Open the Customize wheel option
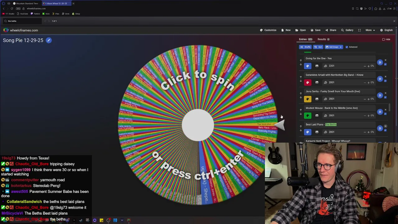Image resolution: width=398 pixels, height=224 pixels. pos(268,30)
